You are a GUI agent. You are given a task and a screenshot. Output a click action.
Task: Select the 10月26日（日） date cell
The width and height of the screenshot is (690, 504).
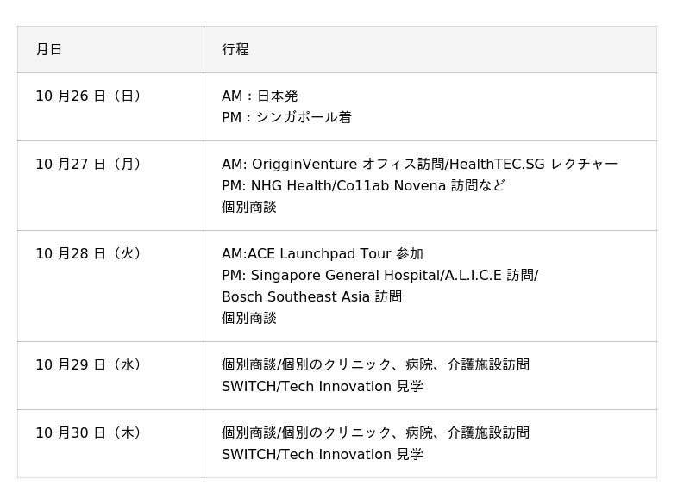click(x=88, y=96)
